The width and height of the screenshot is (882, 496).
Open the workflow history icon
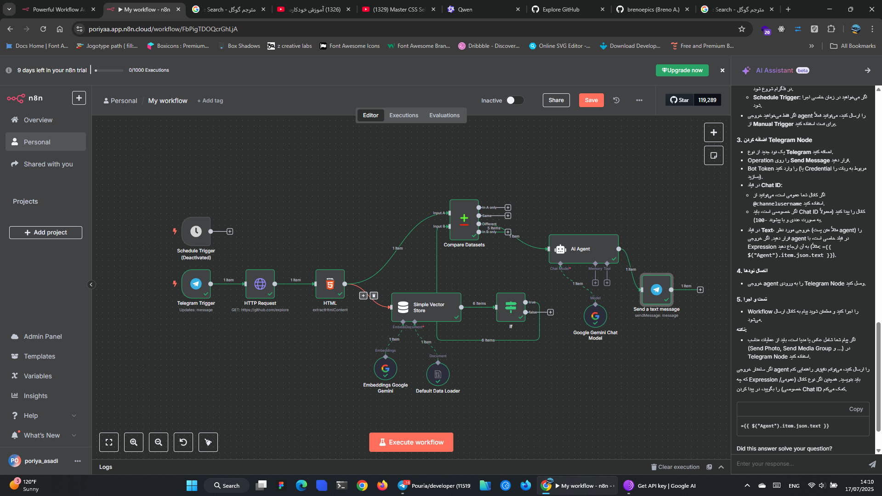616,100
